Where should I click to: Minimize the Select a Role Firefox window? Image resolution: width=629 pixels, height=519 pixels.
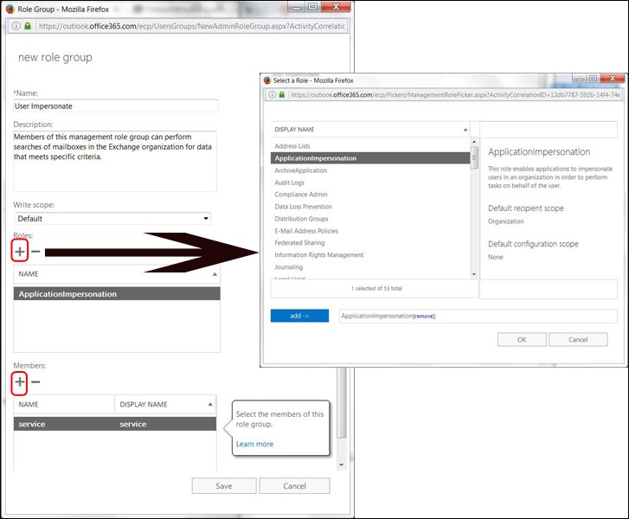tap(579, 79)
